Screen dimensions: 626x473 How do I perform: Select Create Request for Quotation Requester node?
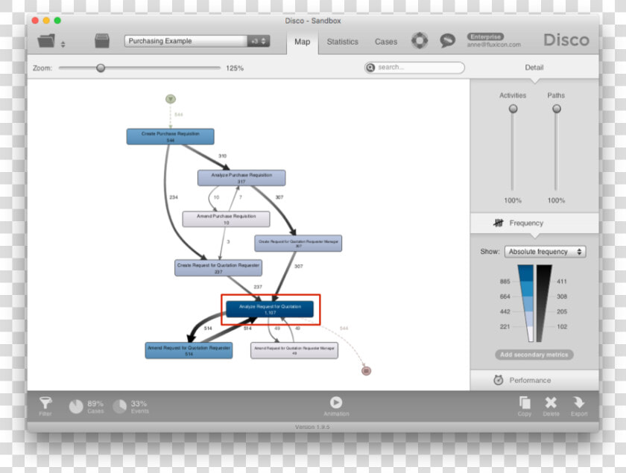pyautogui.click(x=218, y=268)
